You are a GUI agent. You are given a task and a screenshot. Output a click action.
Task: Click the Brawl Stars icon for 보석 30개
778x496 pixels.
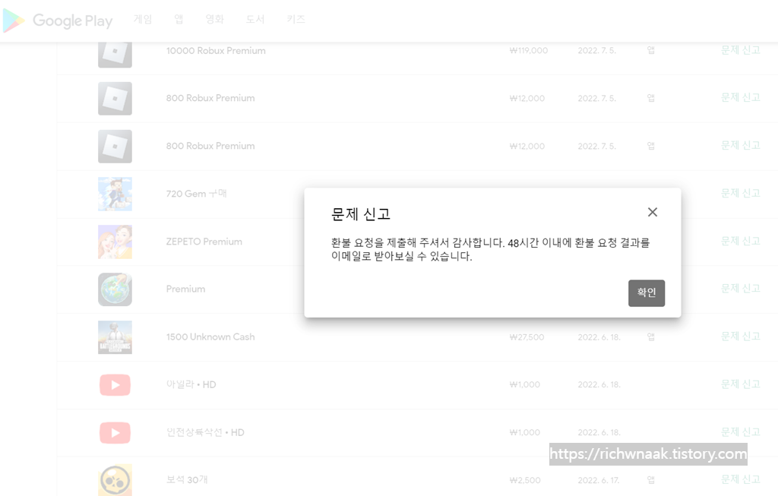click(x=115, y=480)
